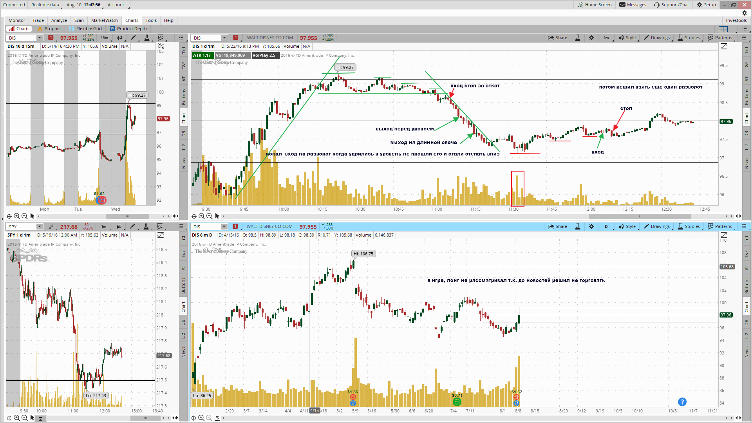Zoom out on top-right DIS 1m chart
The height and width of the screenshot is (423, 752).
pos(209,216)
